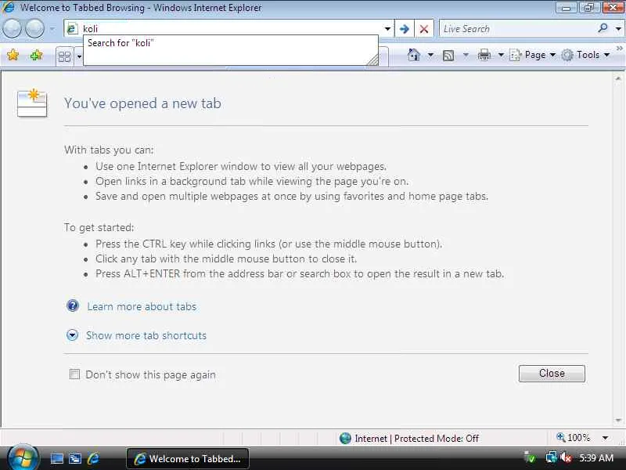Click the address bar containing koli

coord(228,29)
